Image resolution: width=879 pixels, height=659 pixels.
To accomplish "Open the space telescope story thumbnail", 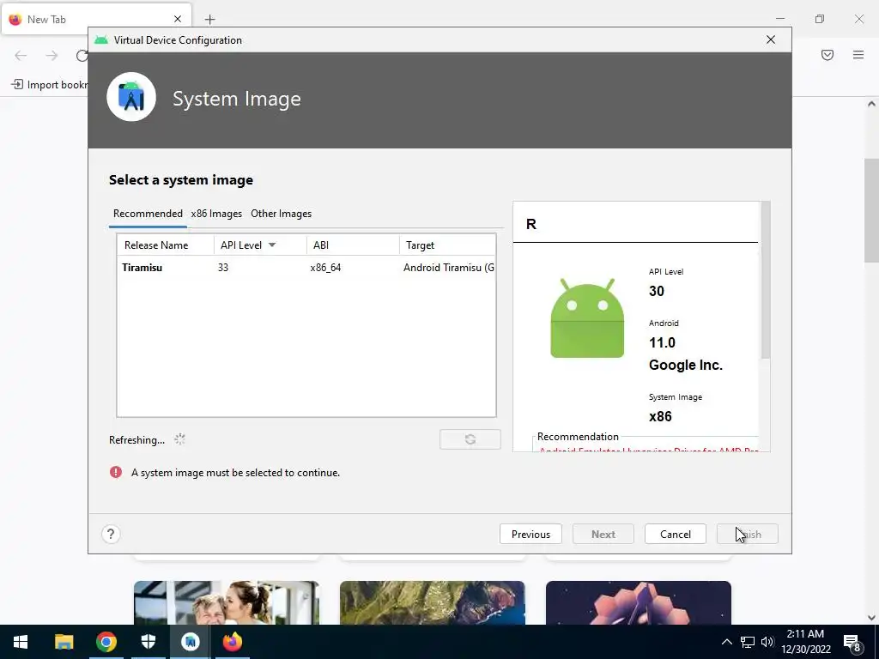I will (x=639, y=603).
